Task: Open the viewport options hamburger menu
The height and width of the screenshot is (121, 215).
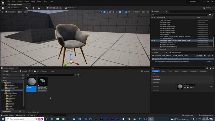Action: click(2, 12)
